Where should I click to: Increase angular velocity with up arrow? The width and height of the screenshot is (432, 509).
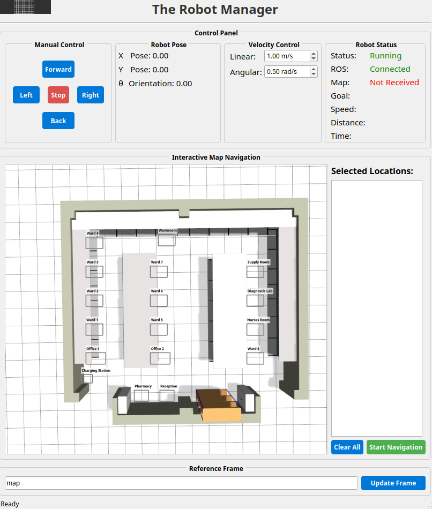pos(314,69)
